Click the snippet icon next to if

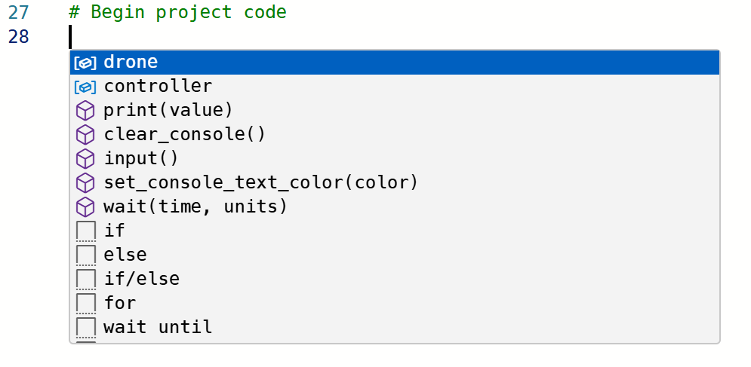[86, 231]
